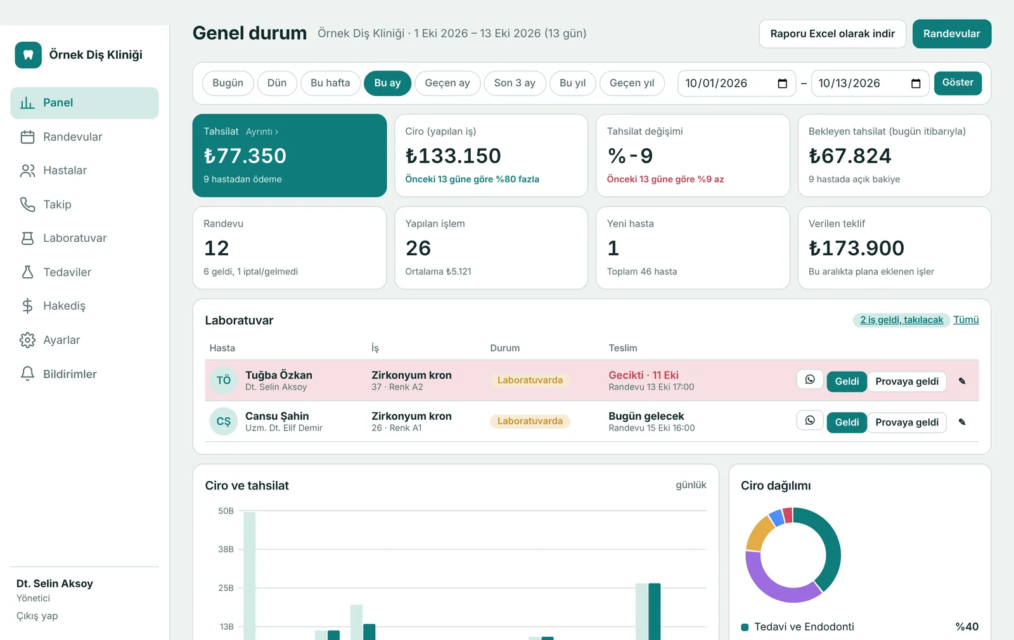Open the top Randevular button
1014x640 pixels.
coord(952,34)
